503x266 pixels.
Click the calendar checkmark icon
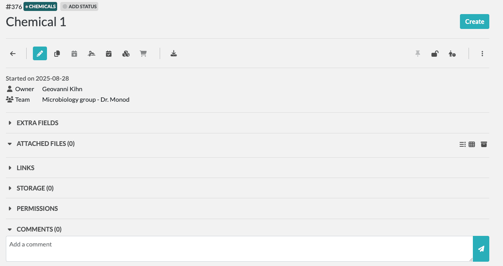(x=109, y=54)
